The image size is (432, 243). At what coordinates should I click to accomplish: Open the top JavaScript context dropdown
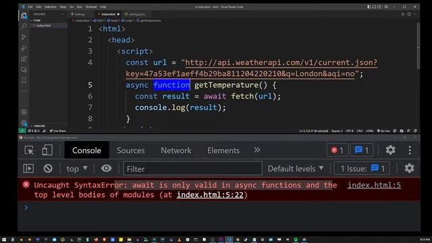(x=77, y=169)
